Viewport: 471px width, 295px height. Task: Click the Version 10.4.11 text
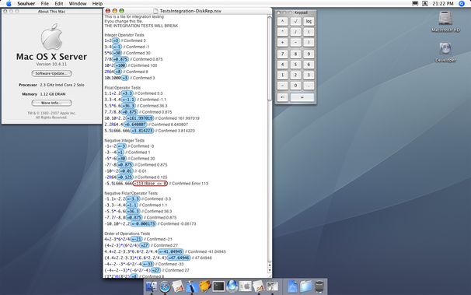[51, 64]
